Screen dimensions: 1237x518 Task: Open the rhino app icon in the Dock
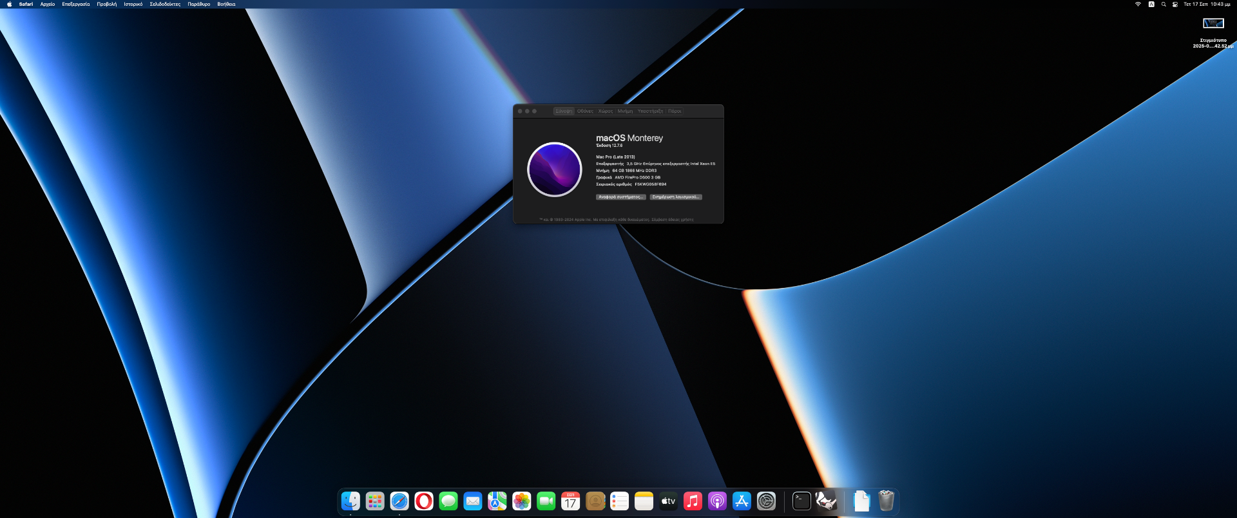tap(826, 501)
